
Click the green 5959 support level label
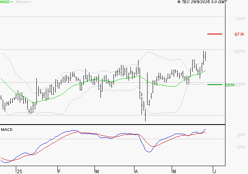pos(230,85)
